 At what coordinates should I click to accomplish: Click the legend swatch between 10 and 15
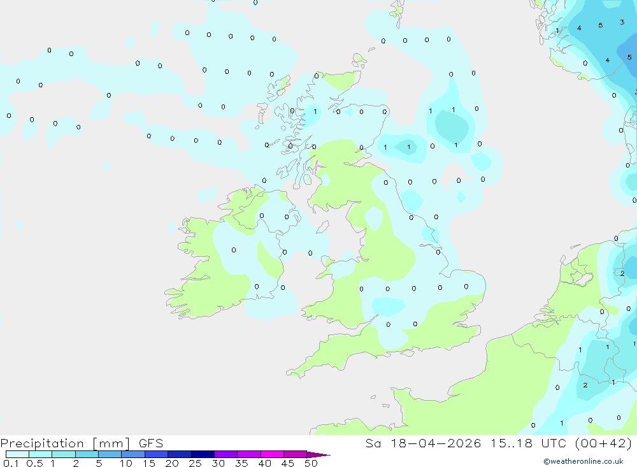(133, 454)
